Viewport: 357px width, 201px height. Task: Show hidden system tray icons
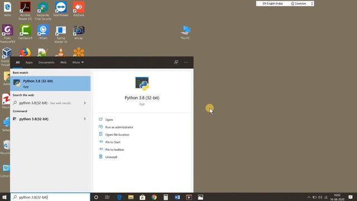point(308,197)
